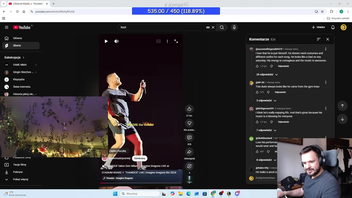Seek on the Short's progress bar

(x=141, y=183)
